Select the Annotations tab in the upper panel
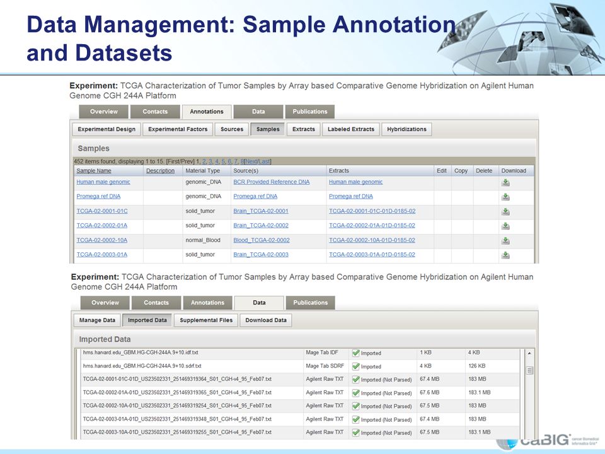Image resolution: width=605 pixels, height=454 pixels. click(x=207, y=112)
